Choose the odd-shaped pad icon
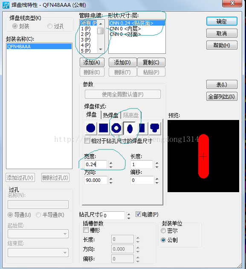This screenshot has width=246, height=269. click(x=155, y=128)
